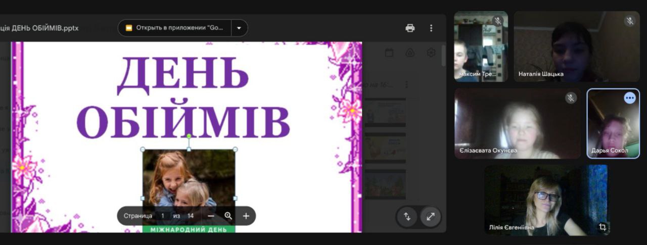647x245 pixels.
Task: Click the green rotation handle above photo
Action: [x=189, y=136]
